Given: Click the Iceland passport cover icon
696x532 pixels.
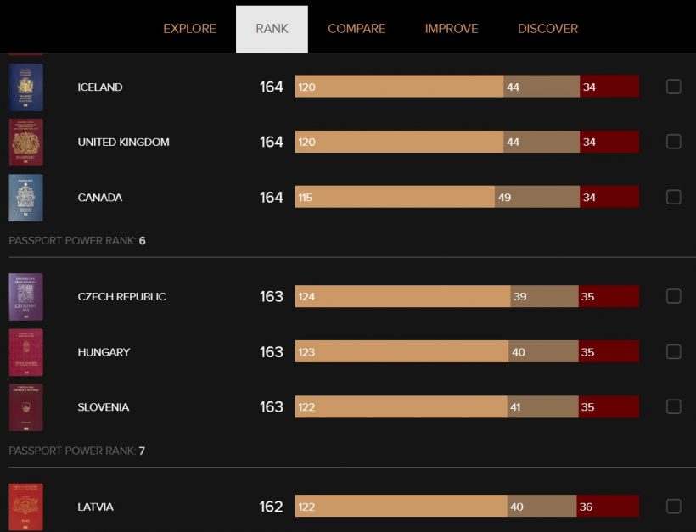Looking at the screenshot, I should pyautogui.click(x=25, y=87).
